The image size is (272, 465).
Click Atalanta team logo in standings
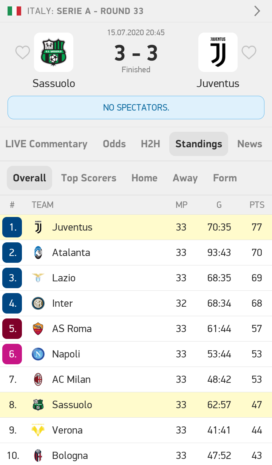[38, 253]
